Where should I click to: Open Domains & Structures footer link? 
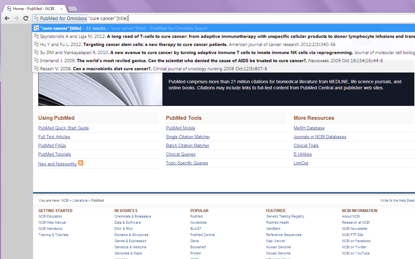pyautogui.click(x=131, y=235)
